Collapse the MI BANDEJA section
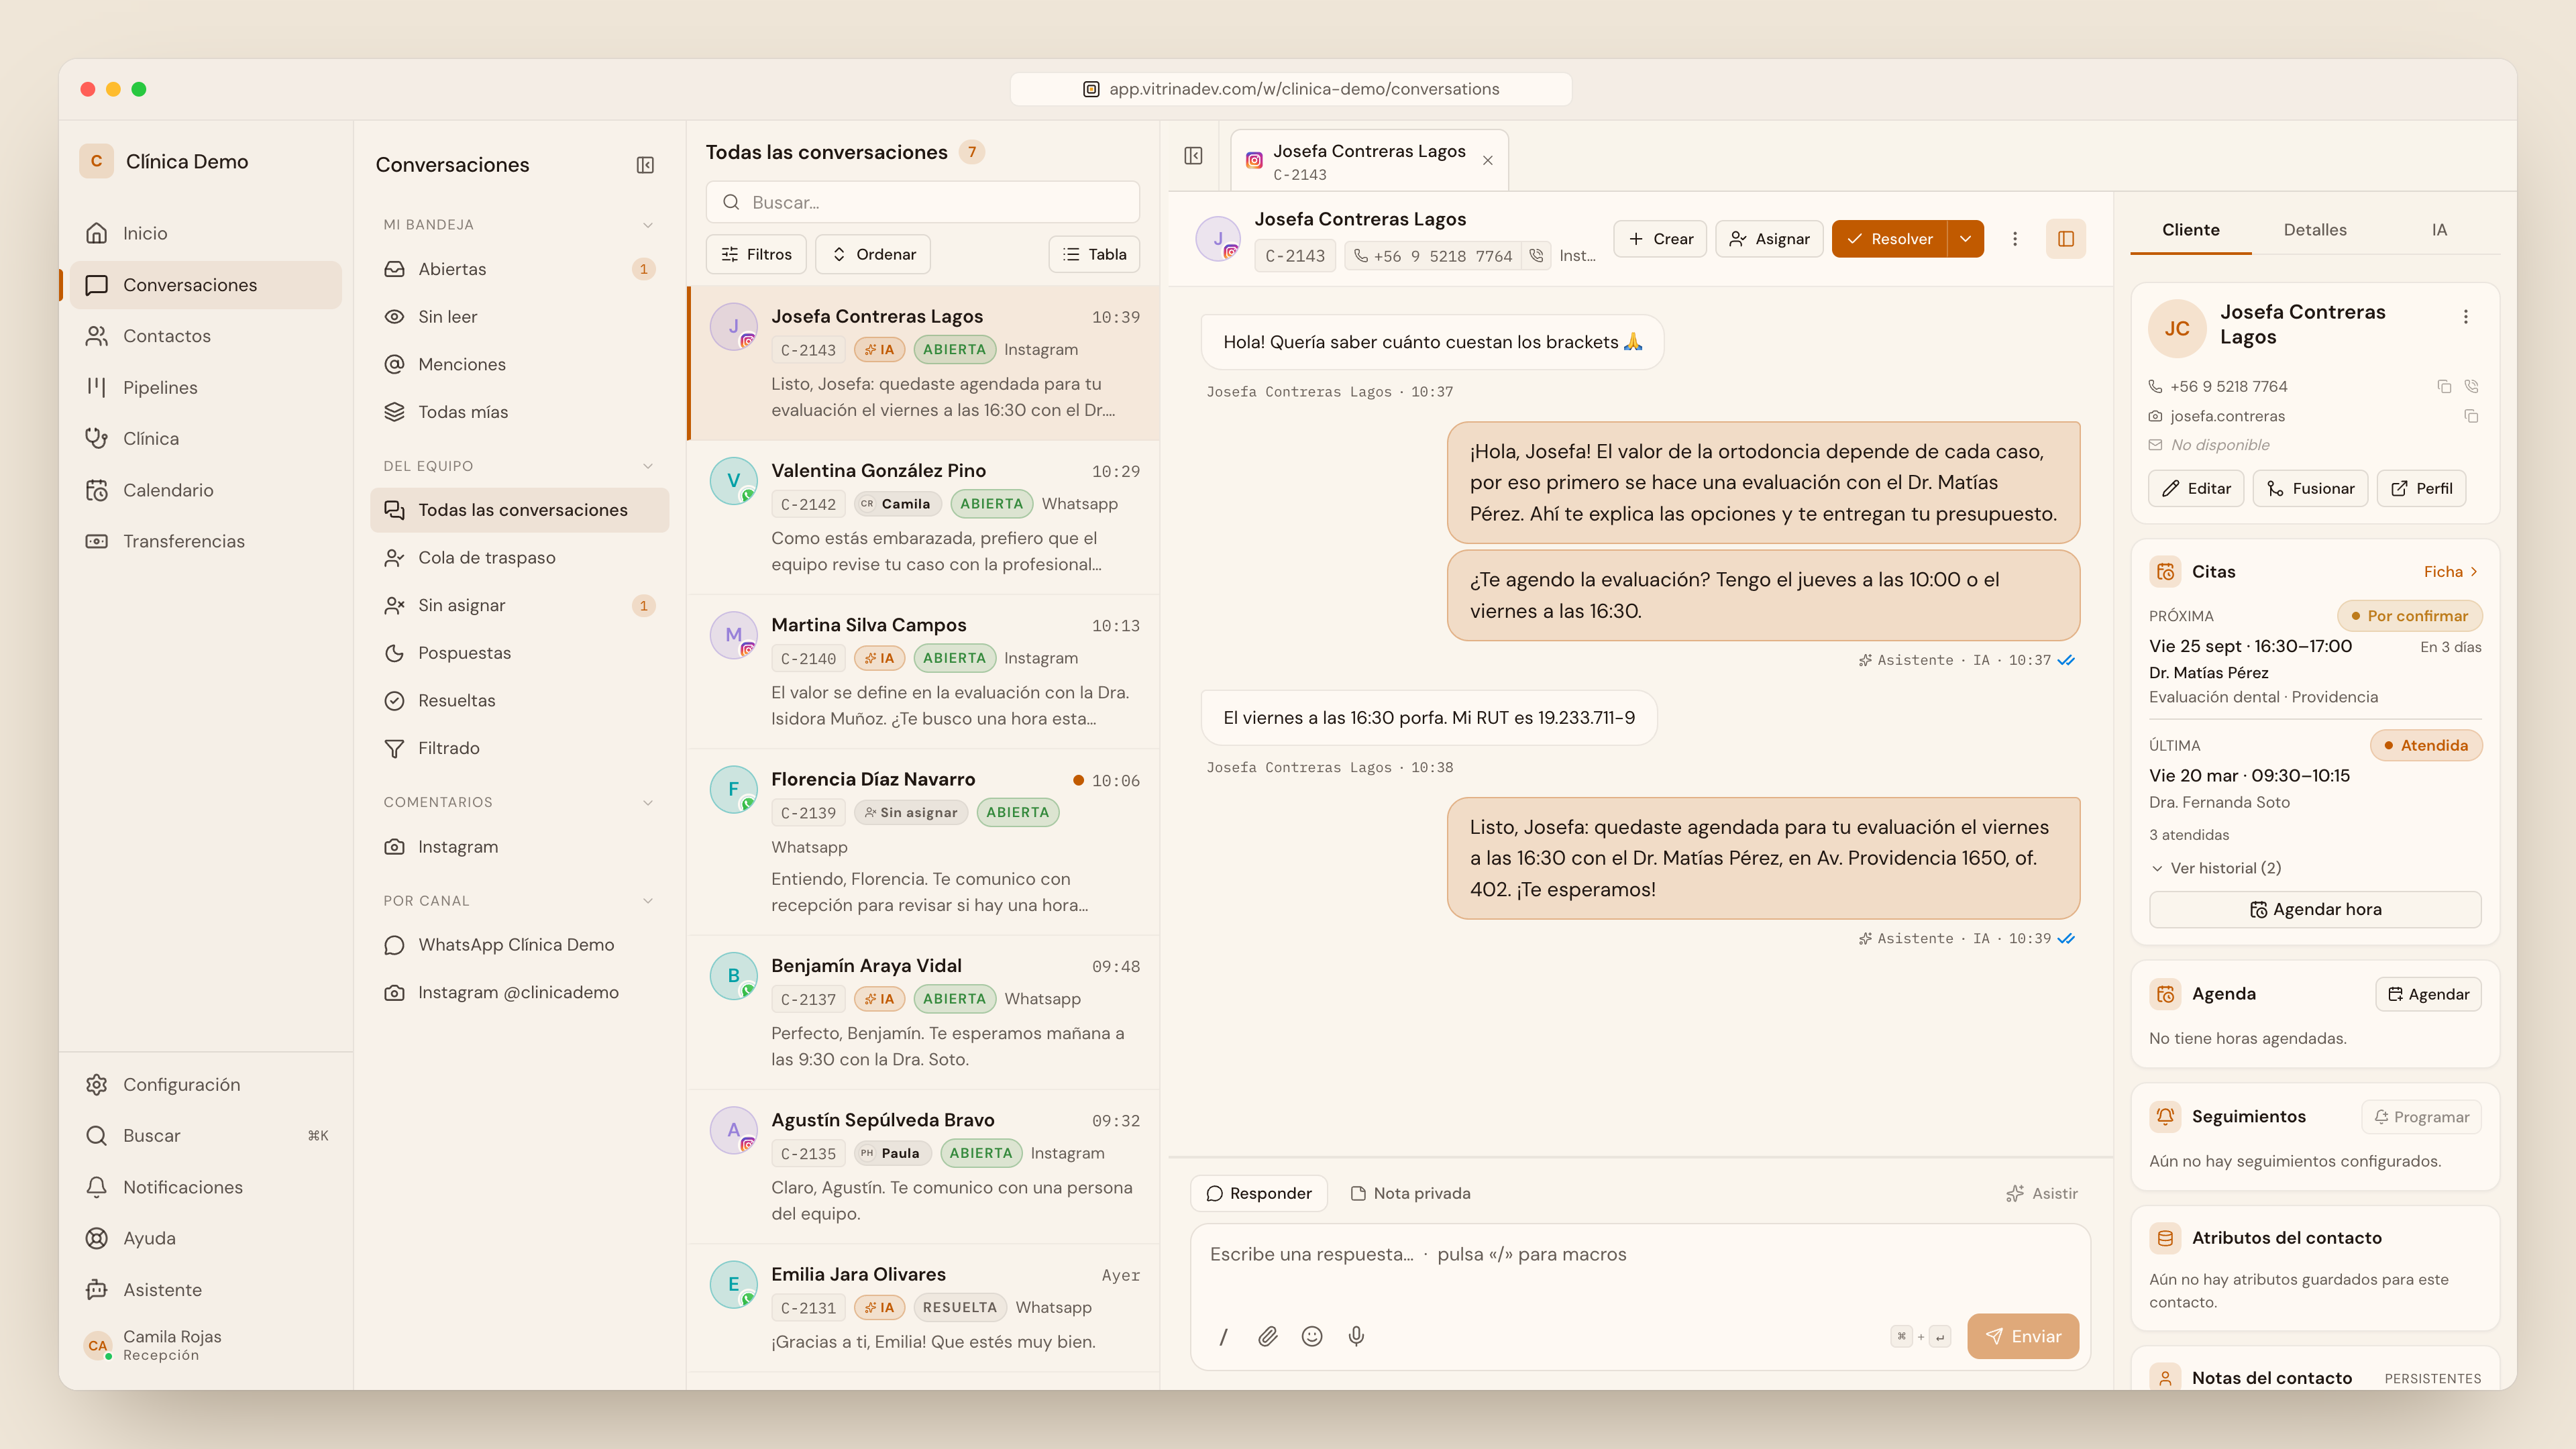The width and height of the screenshot is (2576, 1449). click(648, 225)
